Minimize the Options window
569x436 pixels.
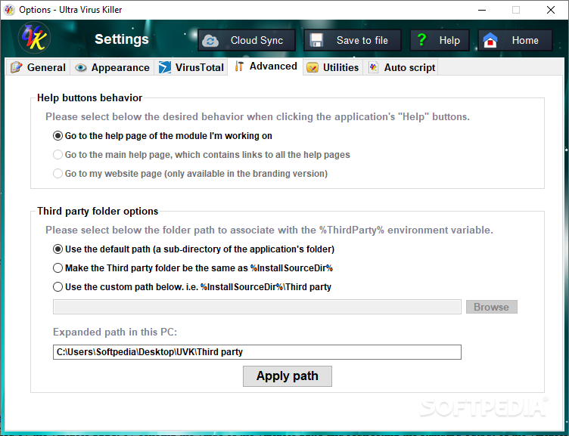coord(482,10)
